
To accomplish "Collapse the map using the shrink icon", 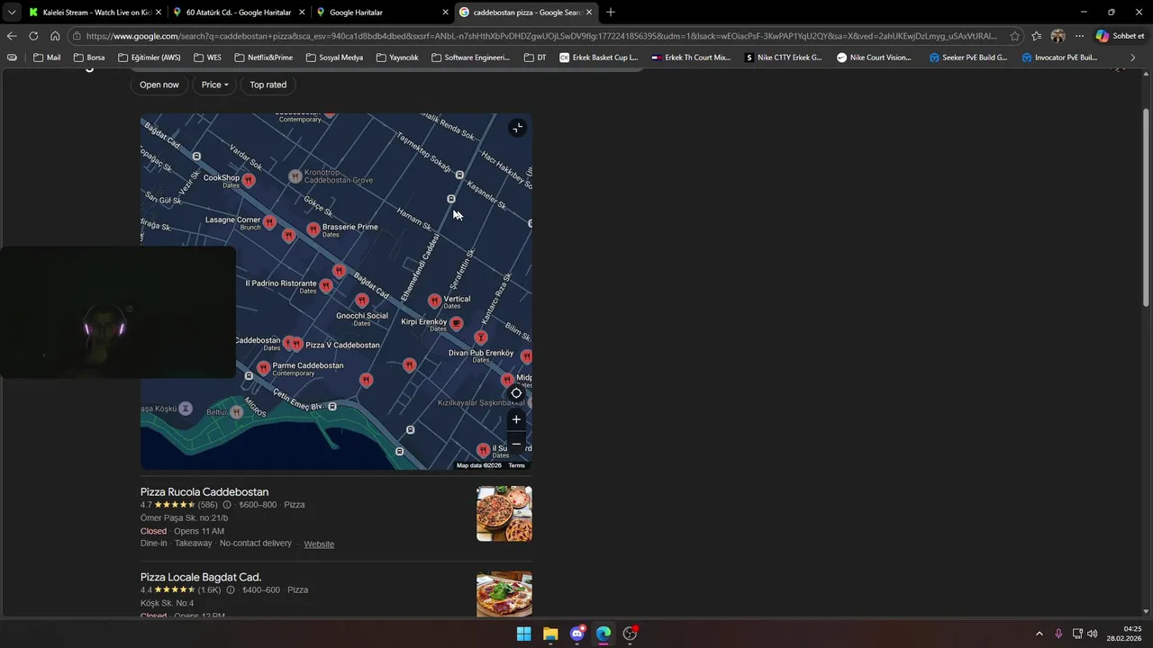I will click(x=517, y=128).
